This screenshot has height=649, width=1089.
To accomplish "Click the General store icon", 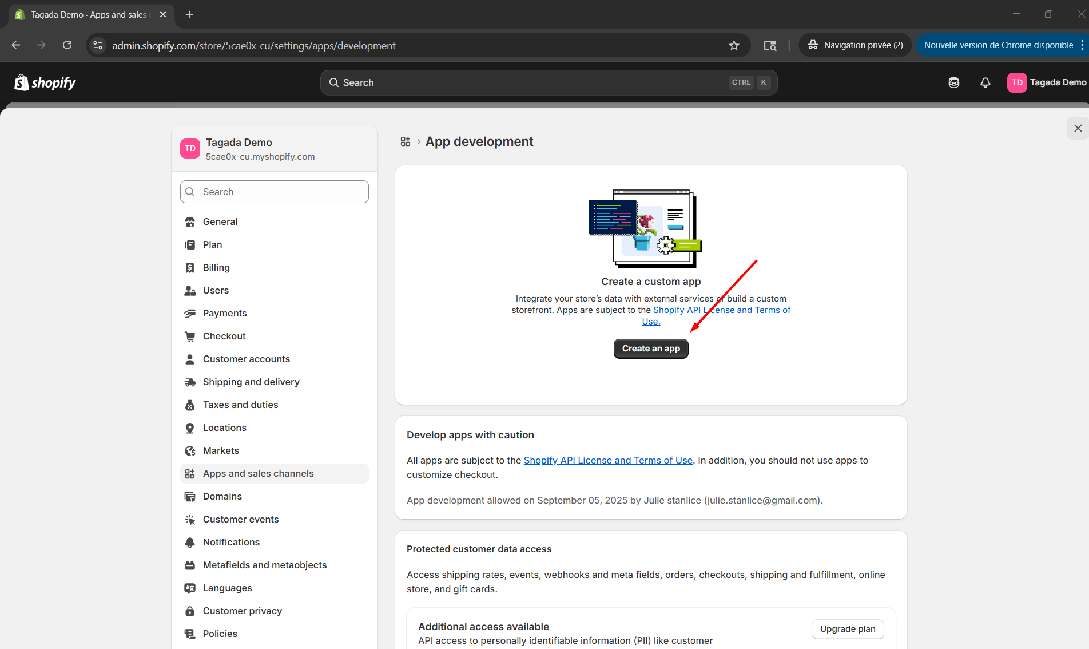I will pyautogui.click(x=190, y=222).
